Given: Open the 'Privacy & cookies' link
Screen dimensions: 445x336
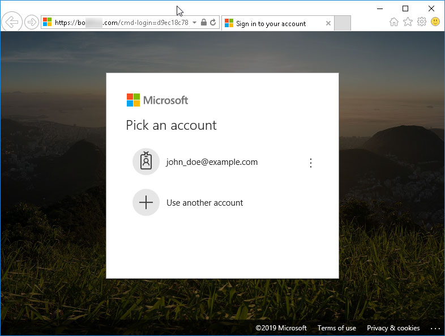Looking at the screenshot, I should (393, 328).
